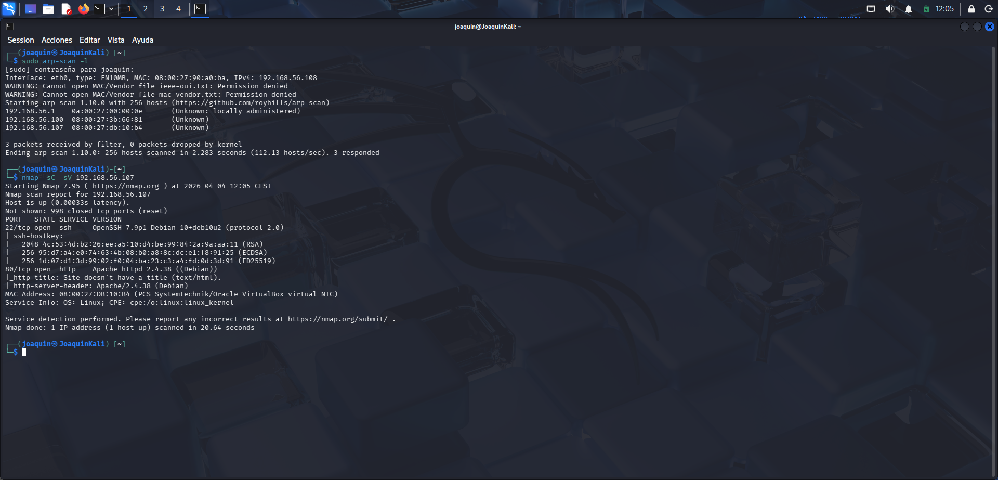Mute audio via the speaker icon
Screen dimensions: 998x480
(x=890, y=9)
